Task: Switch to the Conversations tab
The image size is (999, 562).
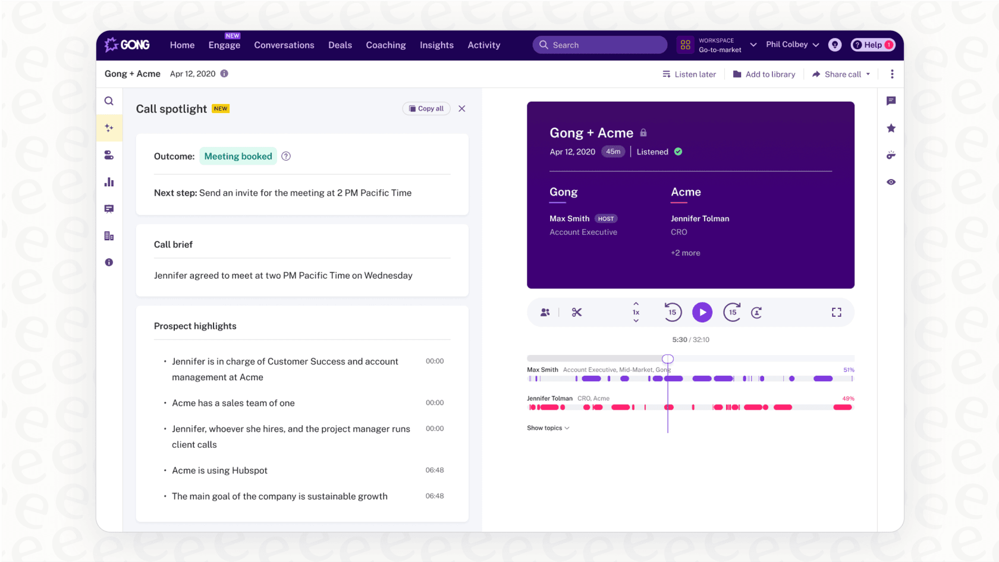Action: coord(284,45)
